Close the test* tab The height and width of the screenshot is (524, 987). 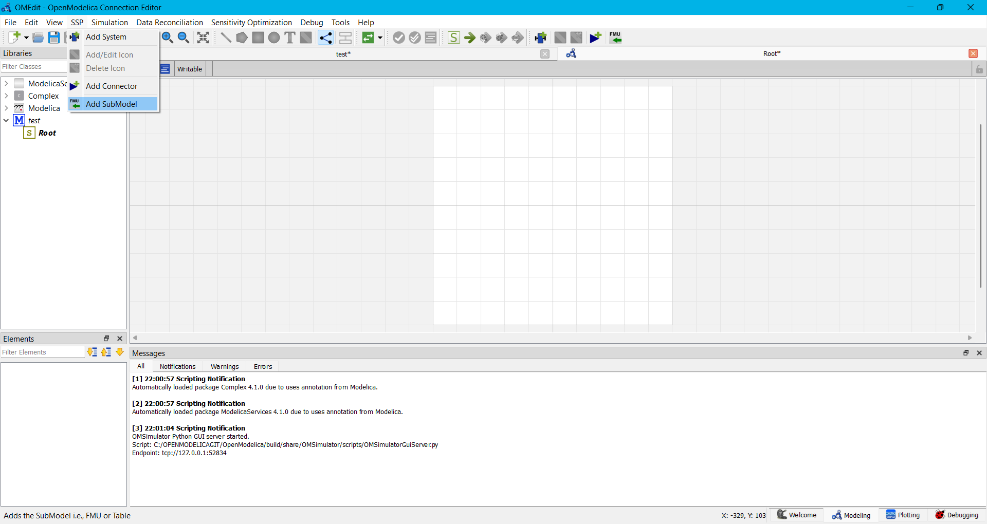(x=545, y=54)
